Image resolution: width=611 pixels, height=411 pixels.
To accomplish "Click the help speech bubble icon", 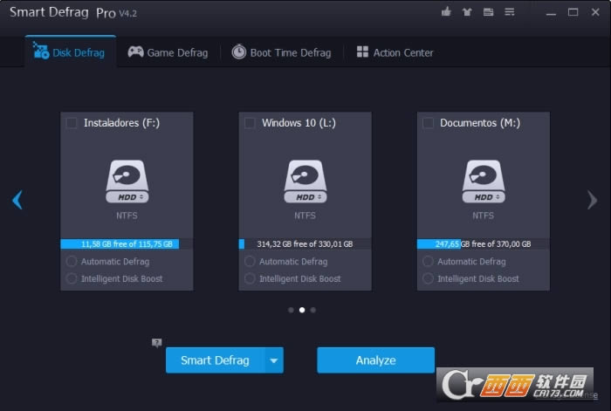I will [156, 342].
